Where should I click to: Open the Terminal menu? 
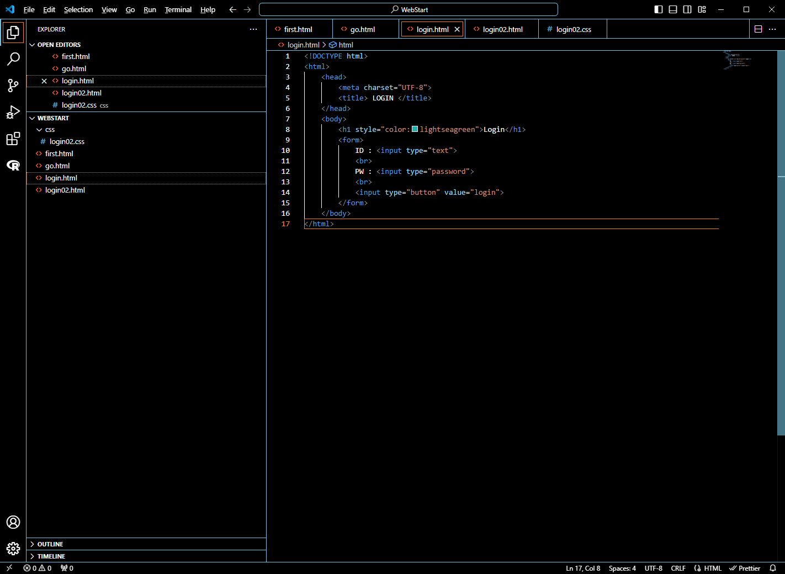(x=178, y=9)
